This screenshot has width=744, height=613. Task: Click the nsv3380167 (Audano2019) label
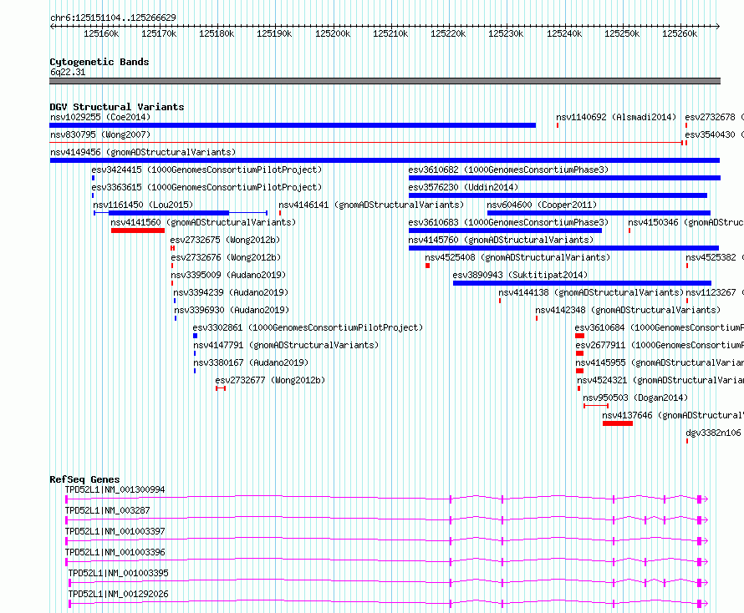pyautogui.click(x=251, y=362)
